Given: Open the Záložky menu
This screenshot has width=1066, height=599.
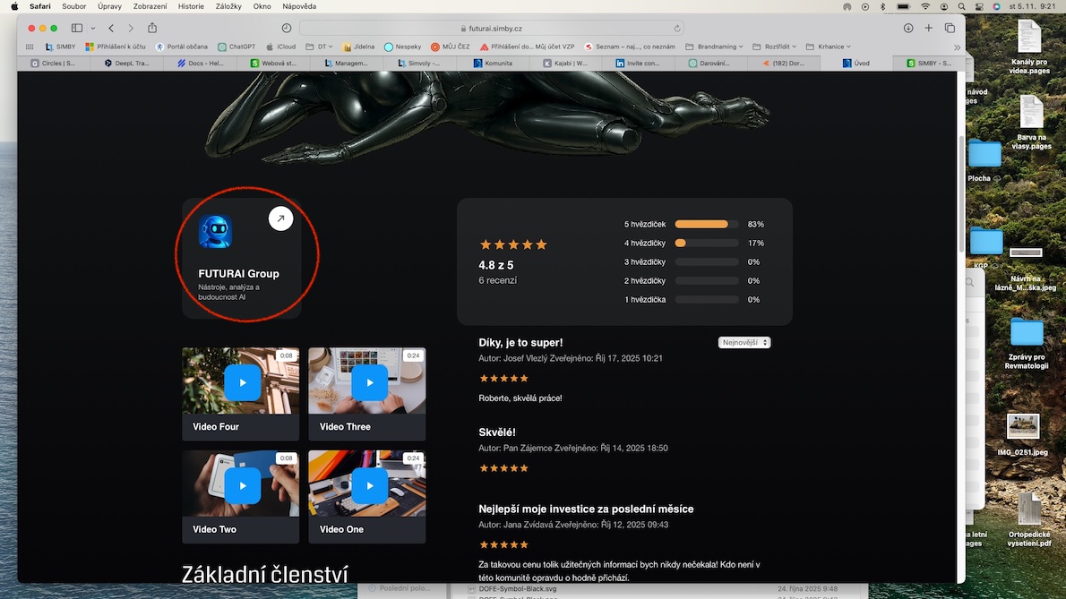Looking at the screenshot, I should coord(228,6).
